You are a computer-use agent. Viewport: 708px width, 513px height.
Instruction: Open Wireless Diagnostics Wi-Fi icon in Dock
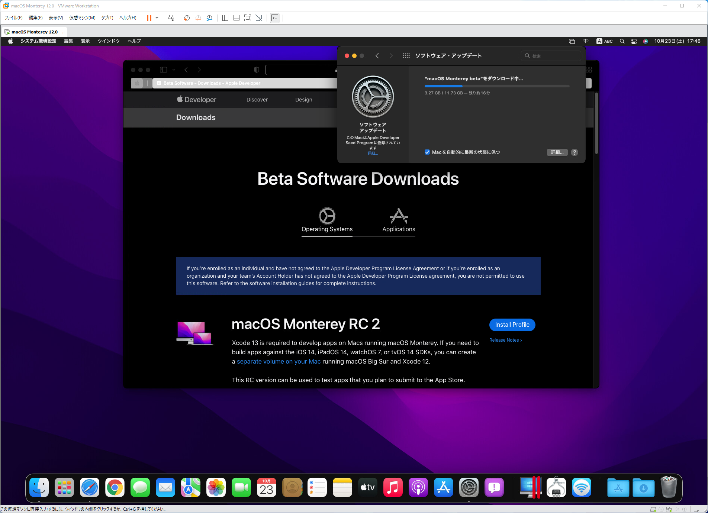[x=582, y=487]
